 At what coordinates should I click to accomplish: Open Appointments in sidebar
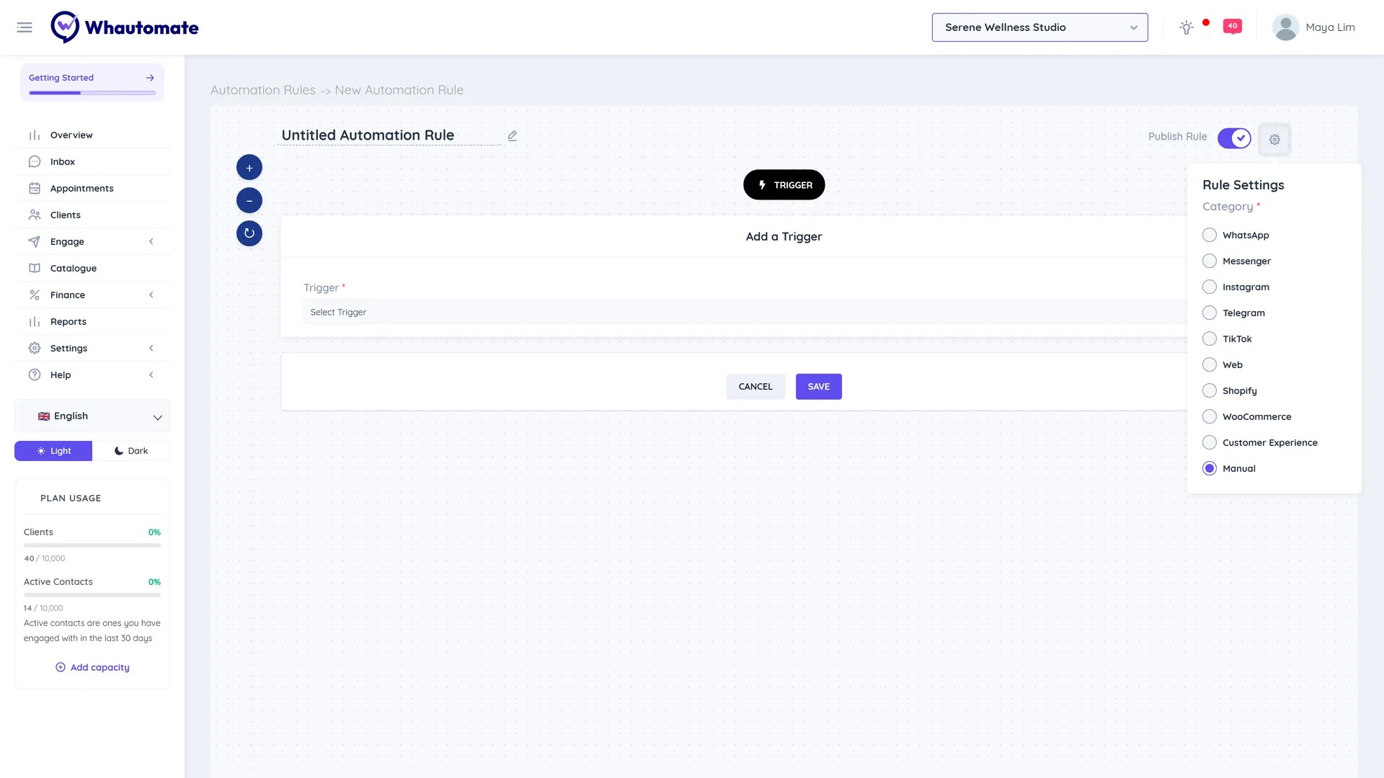pos(92,189)
